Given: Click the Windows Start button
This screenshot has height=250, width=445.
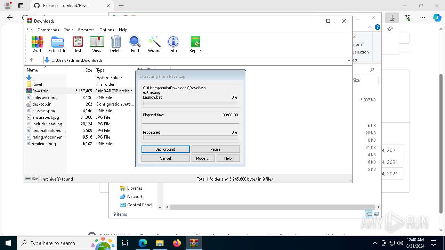Looking at the screenshot, I should click(x=8, y=243).
